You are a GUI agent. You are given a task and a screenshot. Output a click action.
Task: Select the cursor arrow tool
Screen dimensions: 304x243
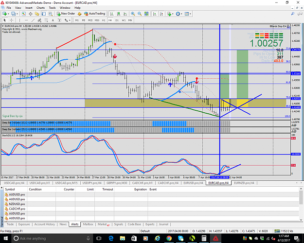click(x=5, y=20)
